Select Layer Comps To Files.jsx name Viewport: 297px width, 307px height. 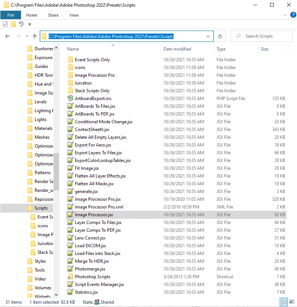[x=98, y=223]
